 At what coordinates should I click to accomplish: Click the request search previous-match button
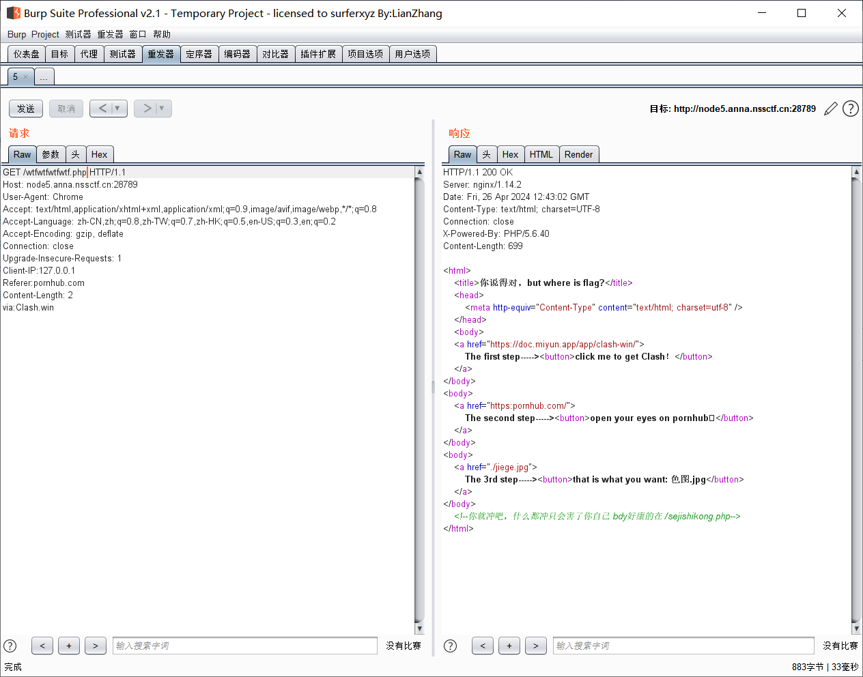tap(42, 646)
